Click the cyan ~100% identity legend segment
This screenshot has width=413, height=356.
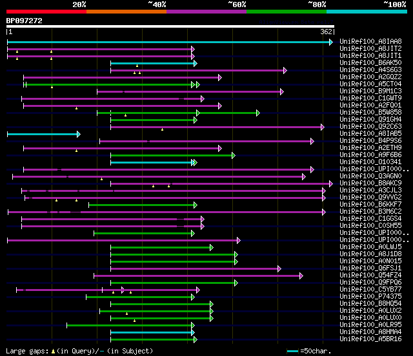367,12
